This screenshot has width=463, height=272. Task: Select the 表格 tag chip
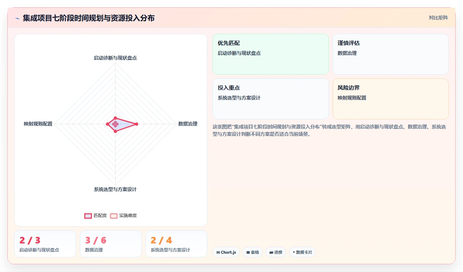pos(252,252)
